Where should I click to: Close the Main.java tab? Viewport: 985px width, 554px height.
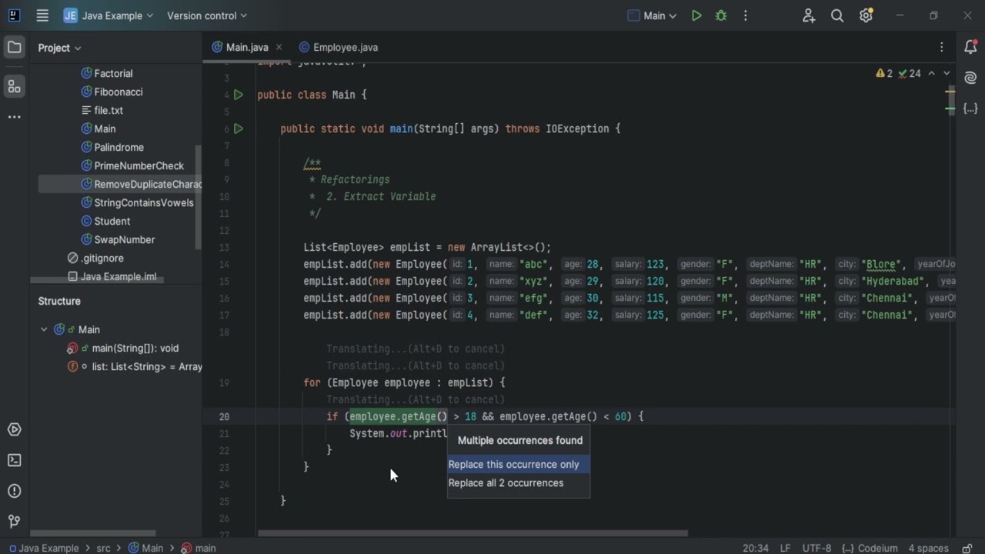coord(279,47)
